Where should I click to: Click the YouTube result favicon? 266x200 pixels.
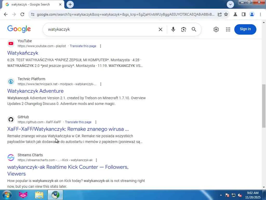(11, 43)
